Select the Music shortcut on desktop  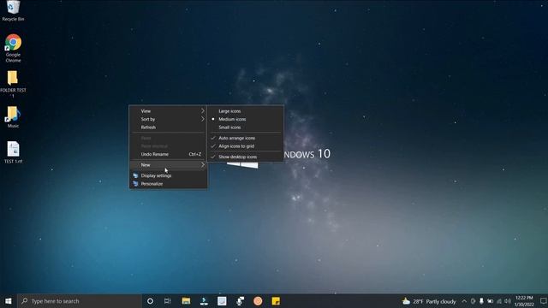13,117
